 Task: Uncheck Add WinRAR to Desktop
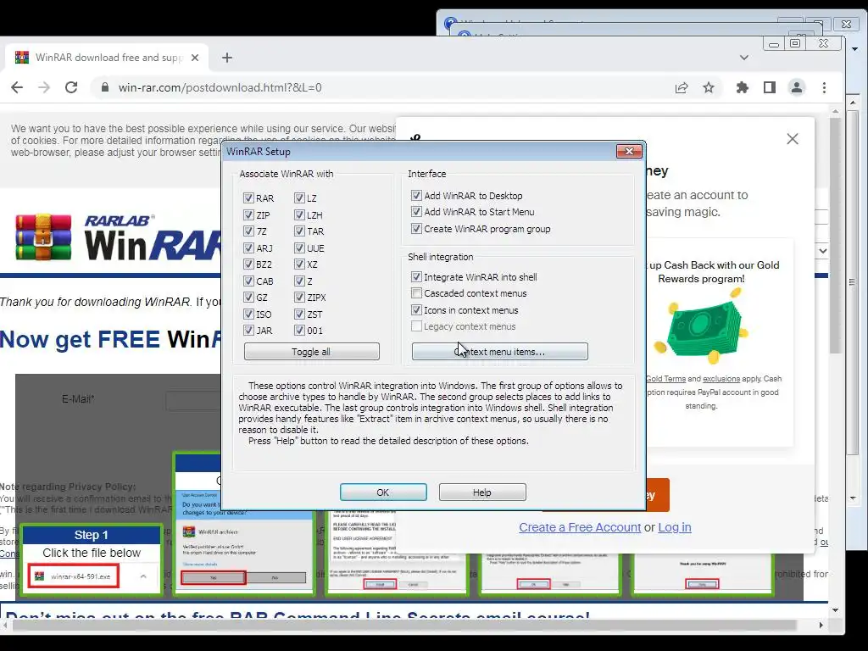coord(416,196)
